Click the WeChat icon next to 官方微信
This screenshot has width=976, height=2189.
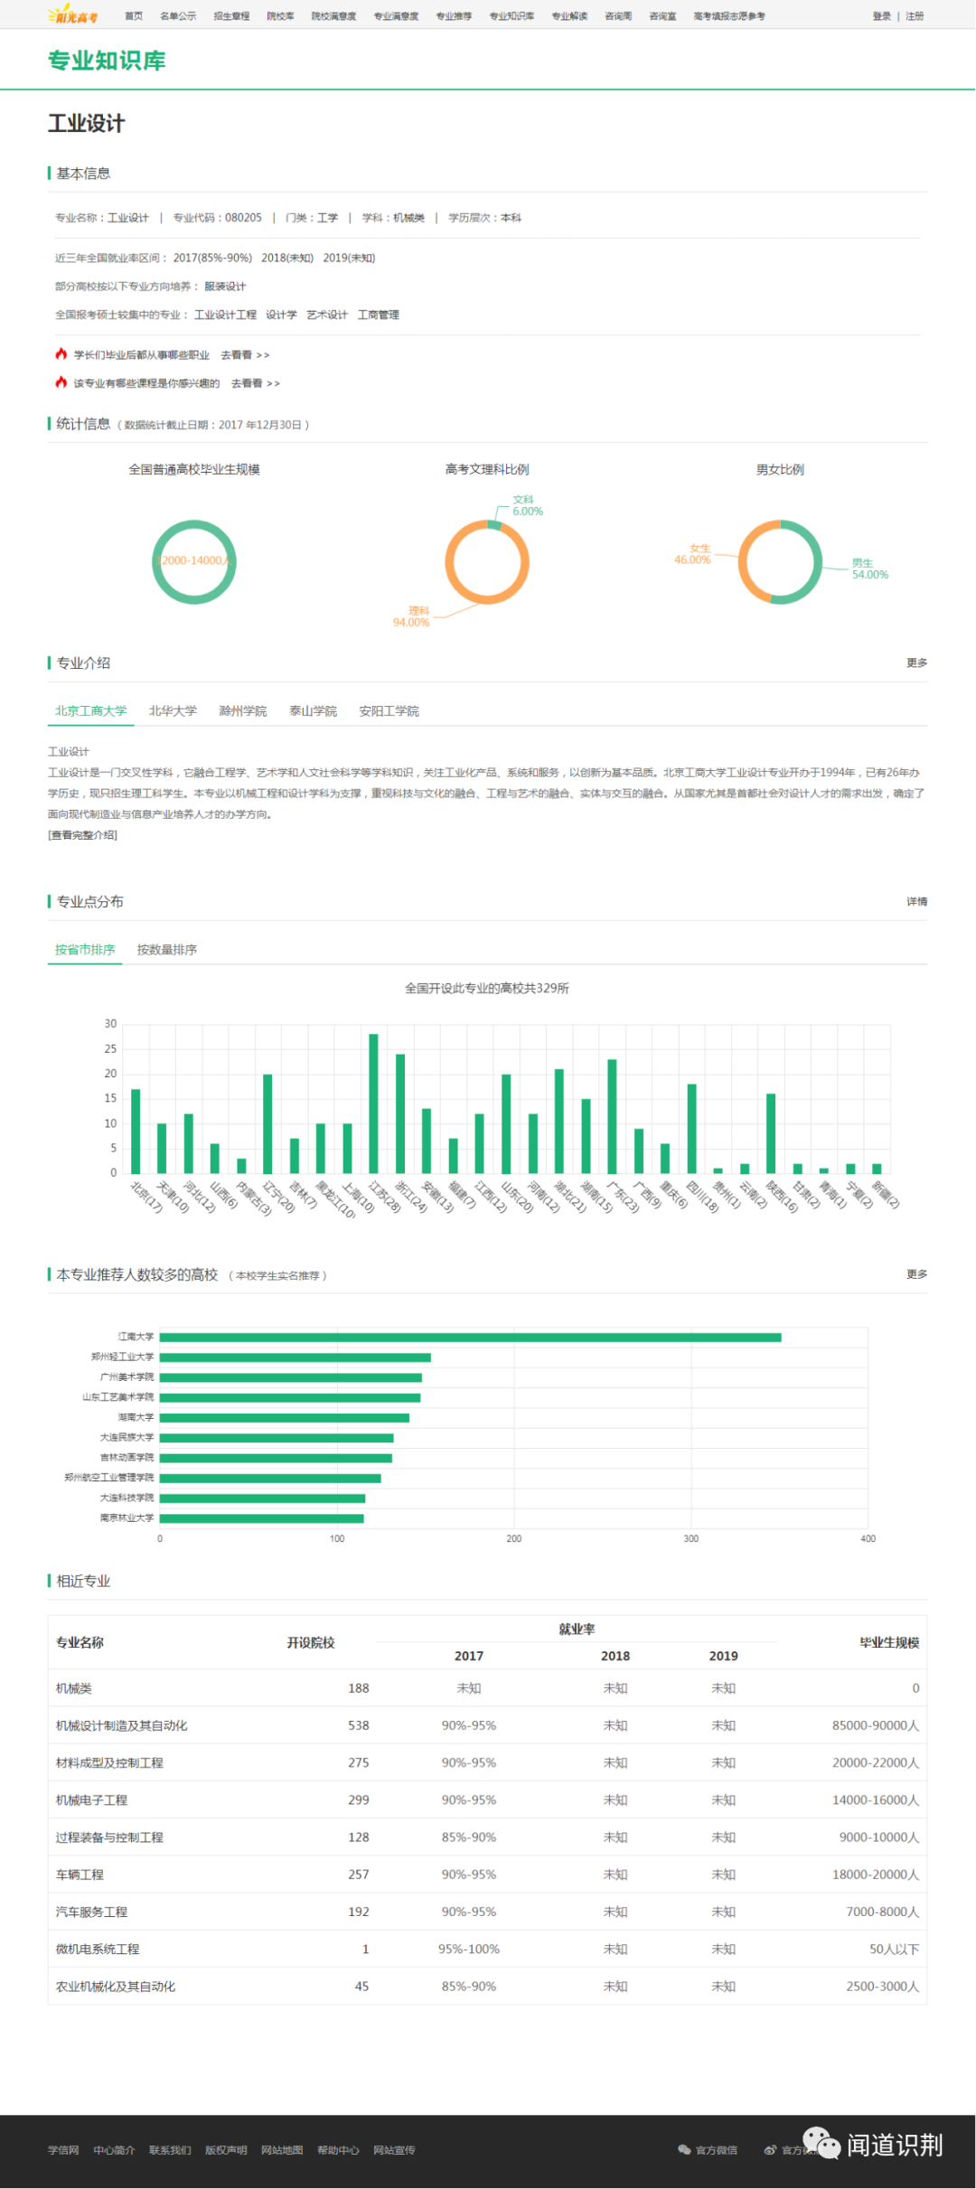coord(684,2150)
